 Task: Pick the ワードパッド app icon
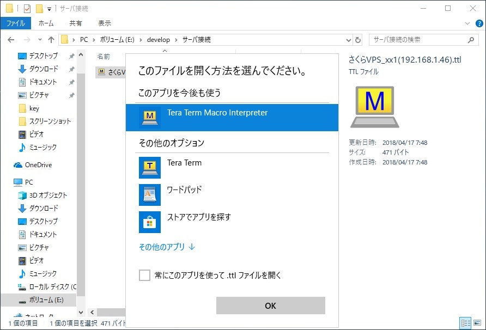coord(150,195)
